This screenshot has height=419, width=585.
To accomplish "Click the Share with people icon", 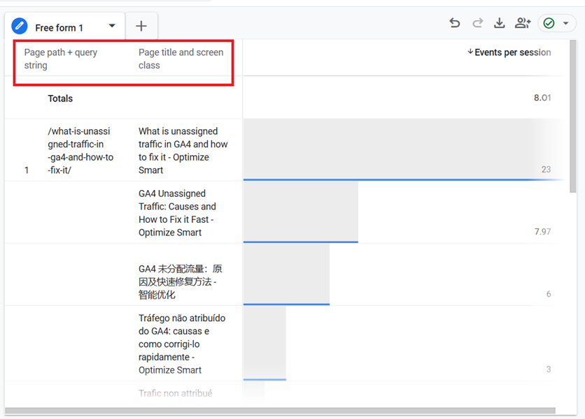I will tap(523, 23).
